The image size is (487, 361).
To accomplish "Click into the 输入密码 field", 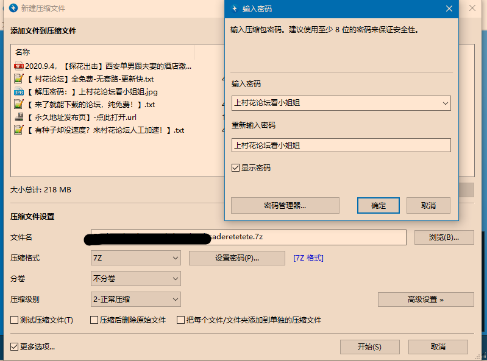I will tap(341, 103).
